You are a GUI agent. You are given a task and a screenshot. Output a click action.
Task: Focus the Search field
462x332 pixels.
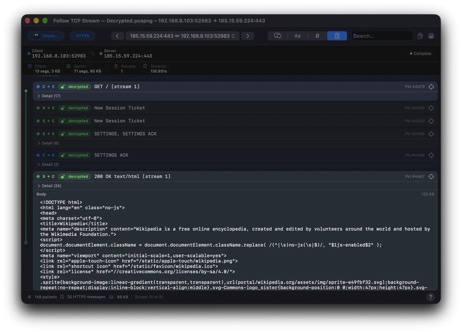pos(382,36)
